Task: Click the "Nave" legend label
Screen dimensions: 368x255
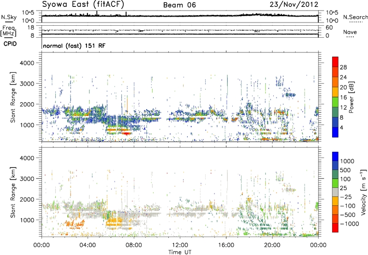Action: [x=350, y=32]
